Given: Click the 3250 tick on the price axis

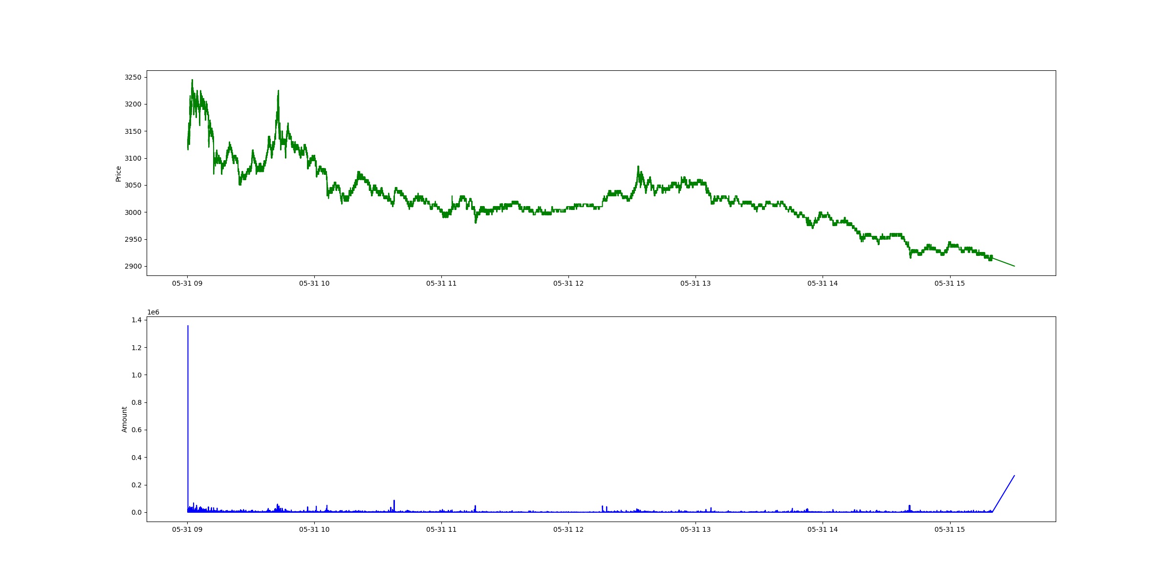Looking at the screenshot, I should click(x=133, y=77).
